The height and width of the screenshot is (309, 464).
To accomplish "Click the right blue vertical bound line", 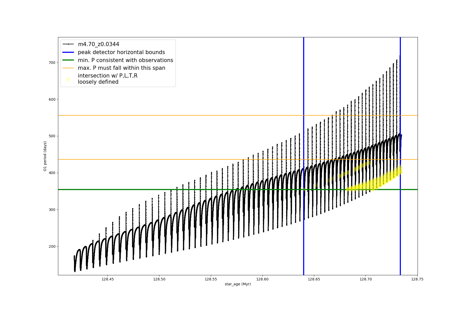I will click(400, 232).
